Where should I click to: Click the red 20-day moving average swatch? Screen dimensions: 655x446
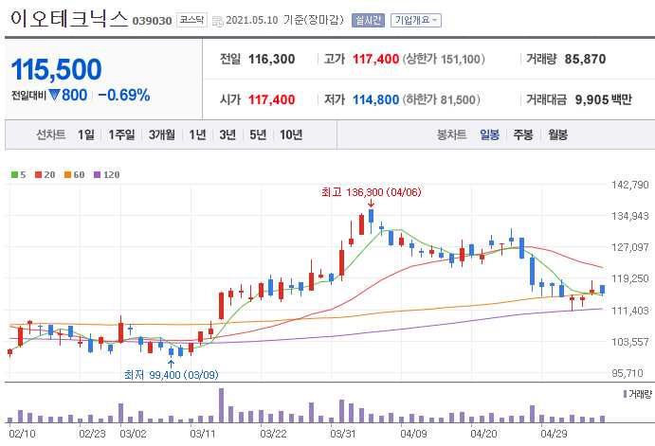click(38, 175)
